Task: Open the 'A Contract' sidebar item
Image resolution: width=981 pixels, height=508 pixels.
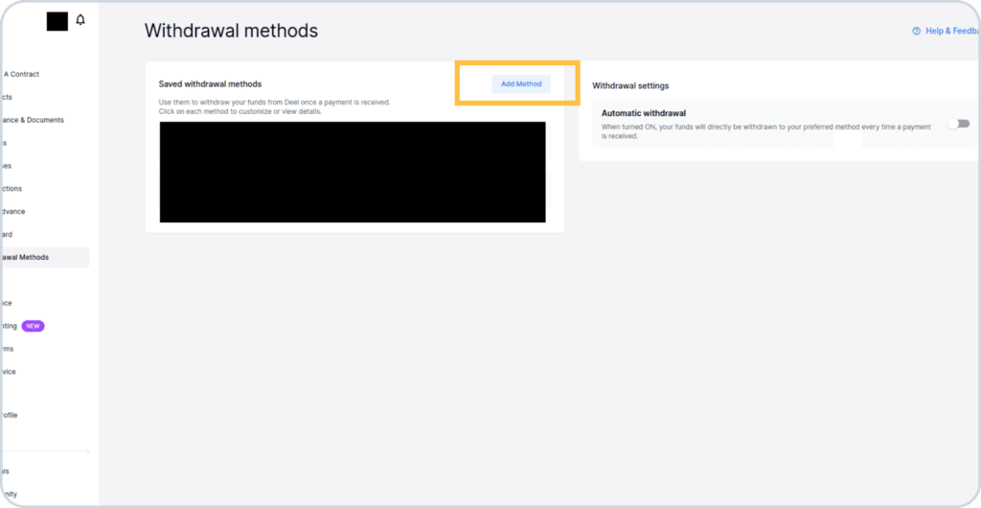Action: pyautogui.click(x=22, y=74)
